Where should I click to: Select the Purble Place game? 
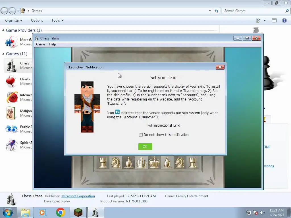coord(18,129)
